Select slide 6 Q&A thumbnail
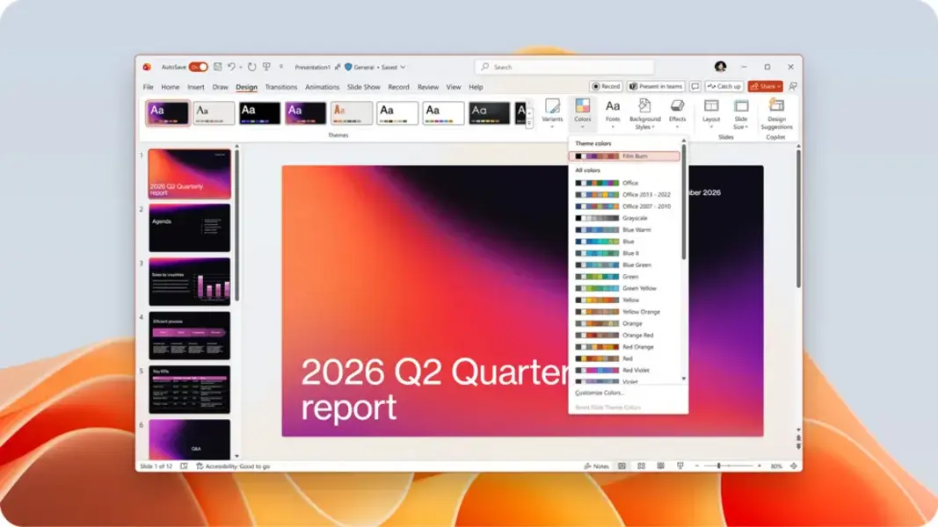Viewport: 938px width, 527px height. tap(189, 439)
